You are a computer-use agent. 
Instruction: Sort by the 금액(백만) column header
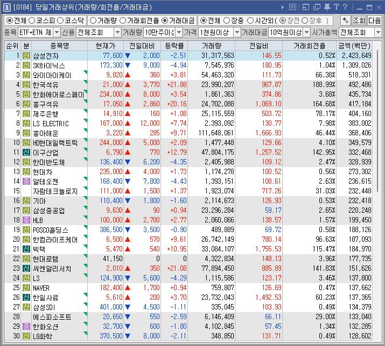(x=354, y=46)
